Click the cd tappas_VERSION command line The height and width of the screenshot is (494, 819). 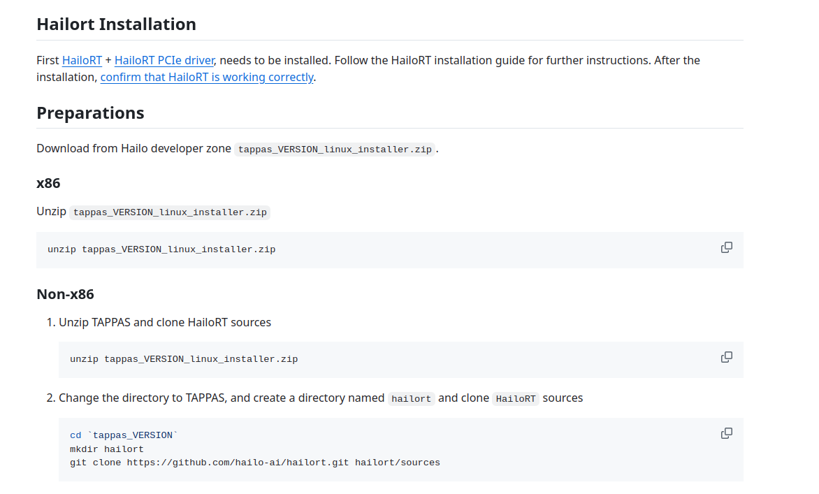(124, 435)
